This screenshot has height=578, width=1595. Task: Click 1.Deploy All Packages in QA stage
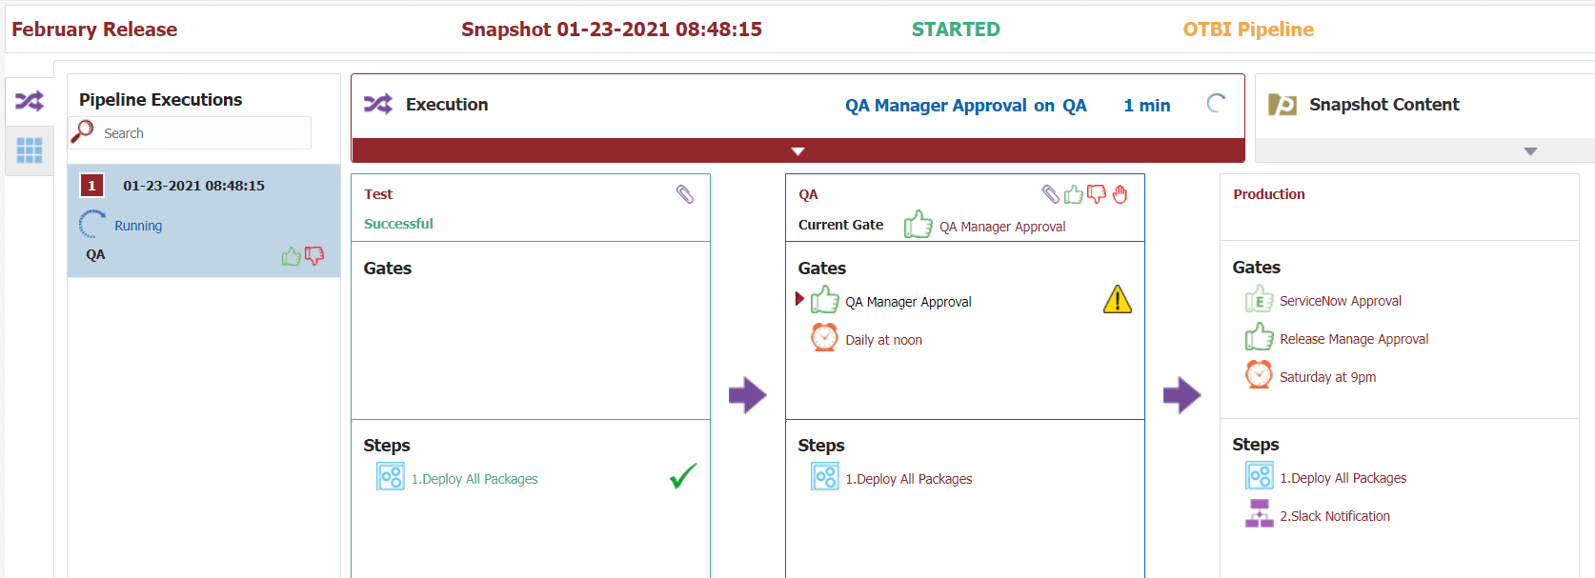[x=909, y=479]
